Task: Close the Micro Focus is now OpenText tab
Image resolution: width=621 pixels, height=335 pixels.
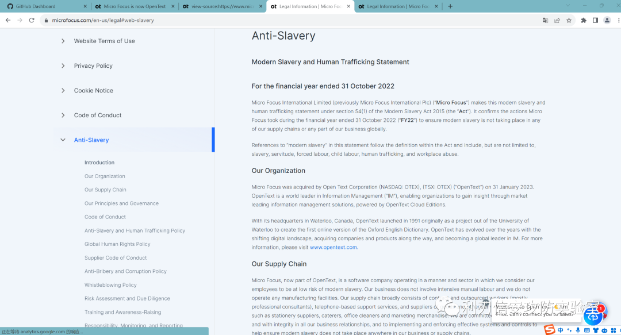Action: click(173, 6)
